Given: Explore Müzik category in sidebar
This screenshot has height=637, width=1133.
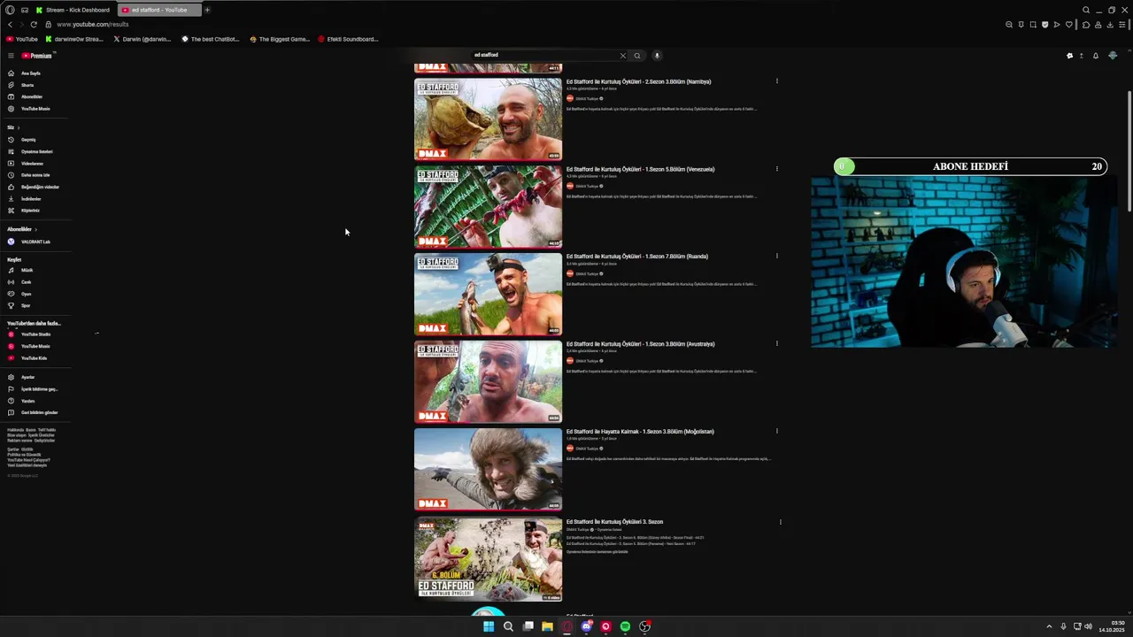Looking at the screenshot, I should pyautogui.click(x=27, y=271).
